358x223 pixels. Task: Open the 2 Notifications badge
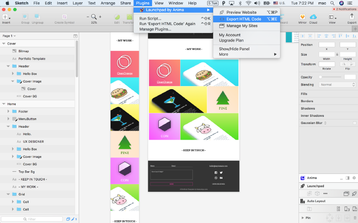coord(345,9)
